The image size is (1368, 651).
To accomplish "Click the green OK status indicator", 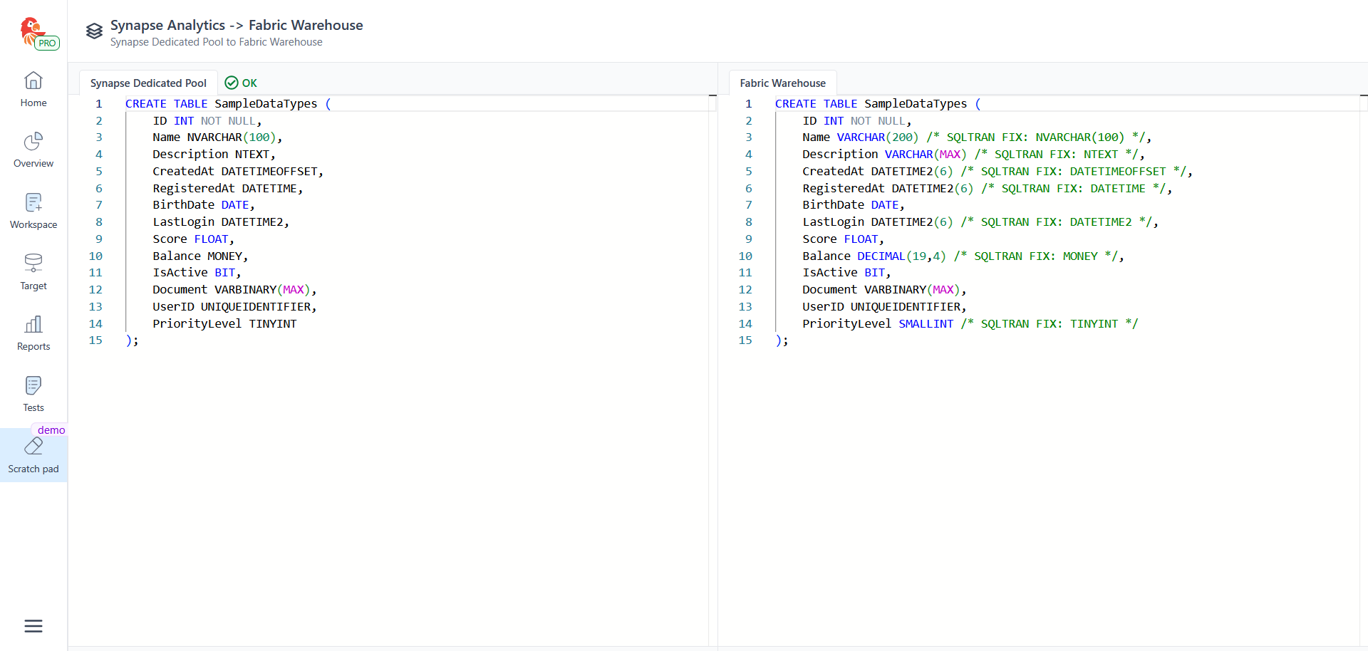I will tap(241, 83).
